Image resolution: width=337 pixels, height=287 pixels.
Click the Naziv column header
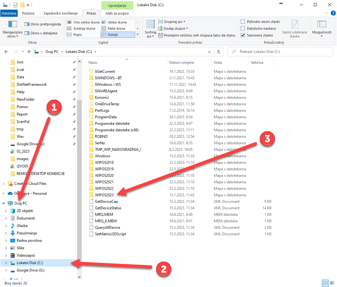coord(93,63)
